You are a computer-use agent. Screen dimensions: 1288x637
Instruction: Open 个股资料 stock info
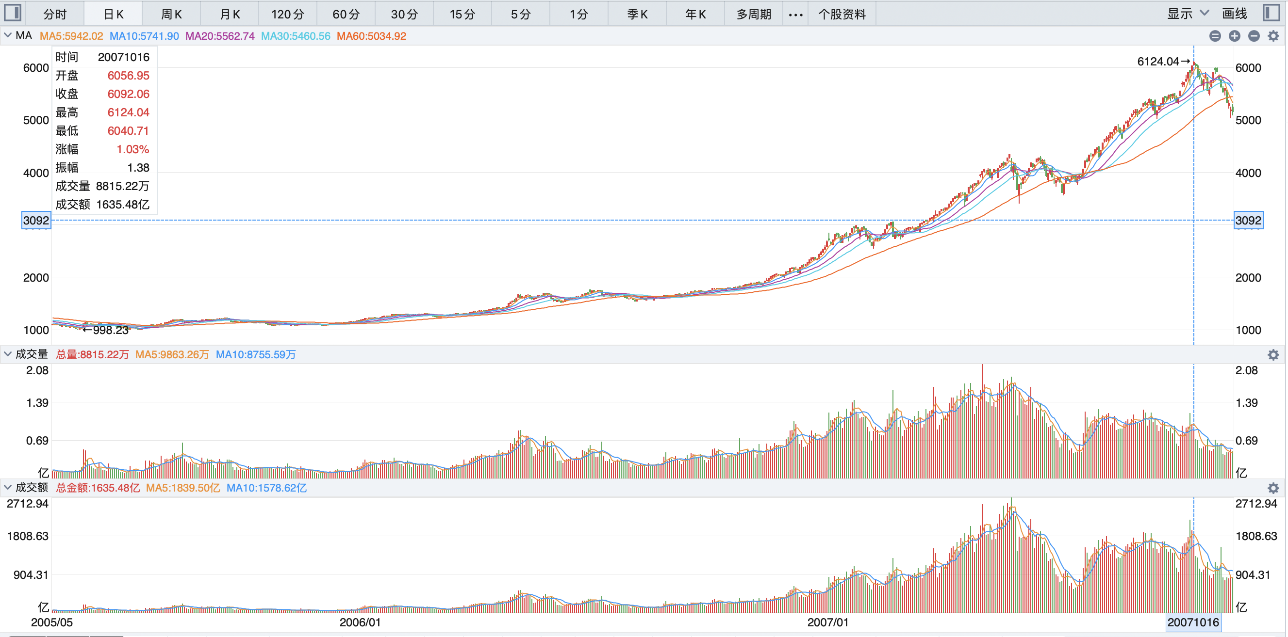[x=842, y=14]
